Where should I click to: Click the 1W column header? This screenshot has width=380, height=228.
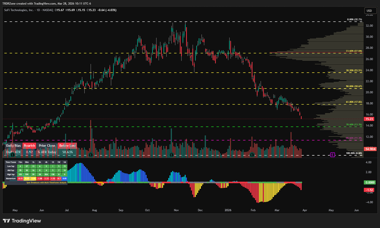pos(59,162)
